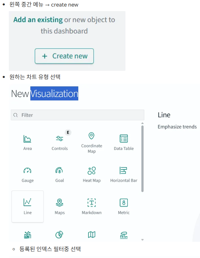Click the plus icon in Create new button
The image size is (200, 258).
point(45,56)
